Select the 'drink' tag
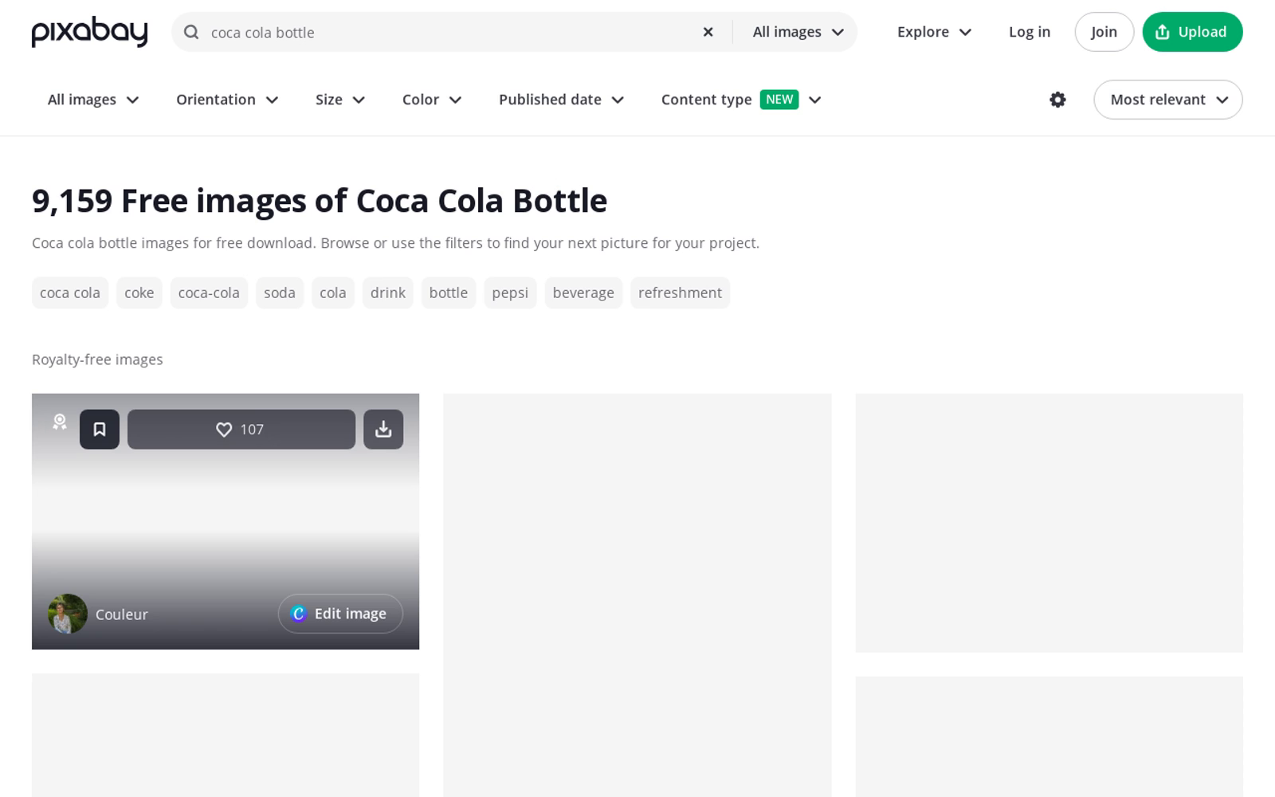Viewport: 1275px width, 797px height. point(388,292)
